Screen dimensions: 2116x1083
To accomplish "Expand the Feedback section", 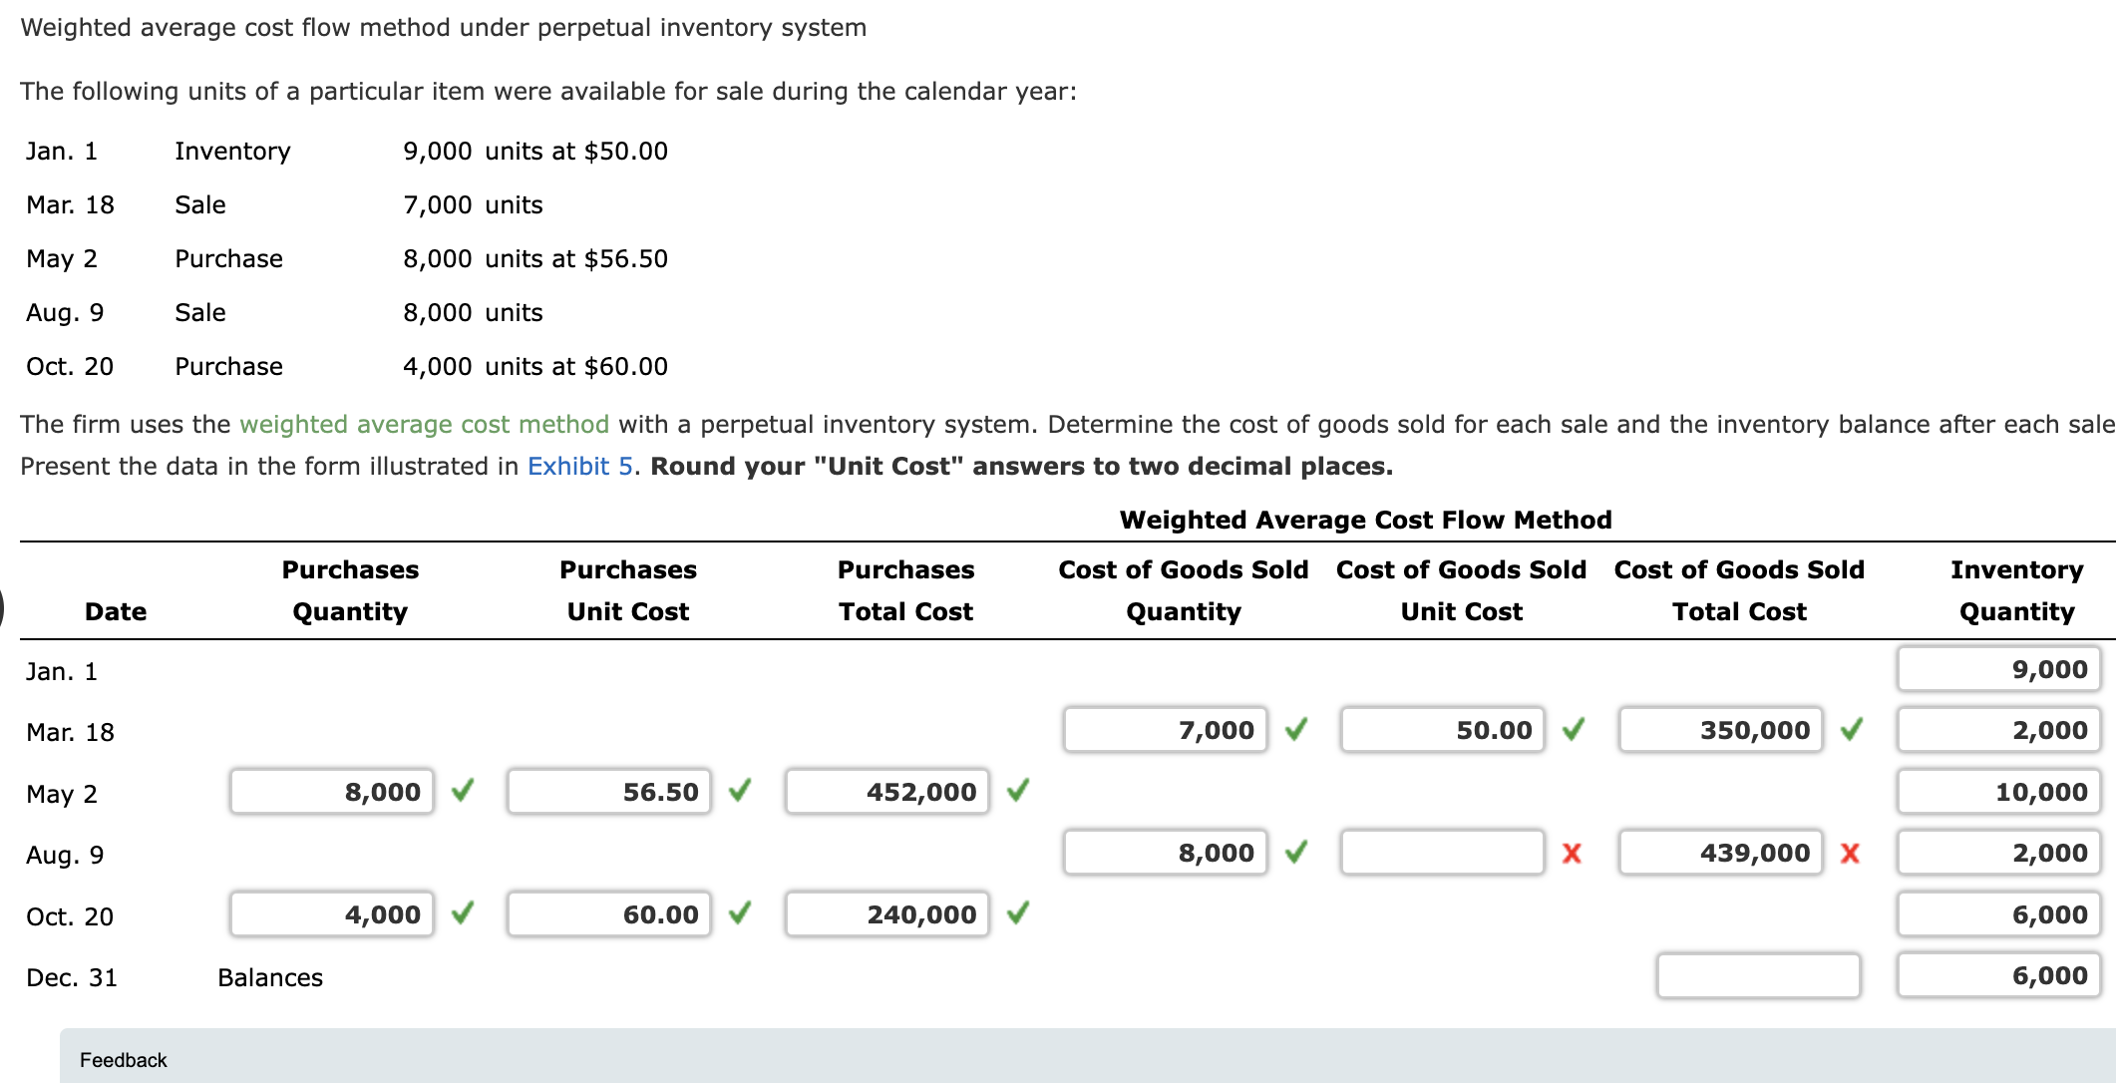I will [x=123, y=1060].
